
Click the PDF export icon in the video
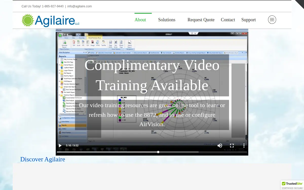point(74,43)
